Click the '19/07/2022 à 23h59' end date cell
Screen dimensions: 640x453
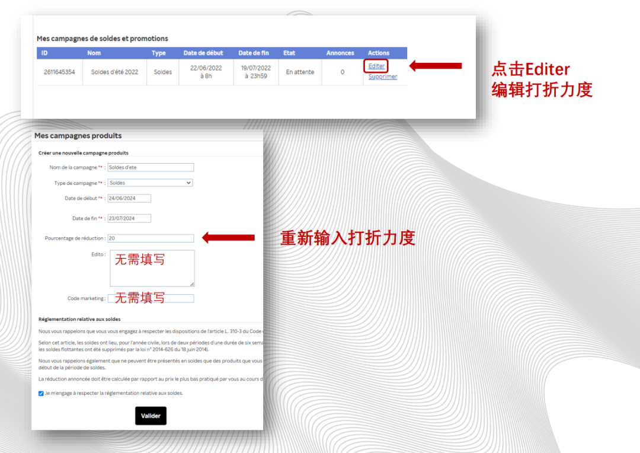(256, 72)
